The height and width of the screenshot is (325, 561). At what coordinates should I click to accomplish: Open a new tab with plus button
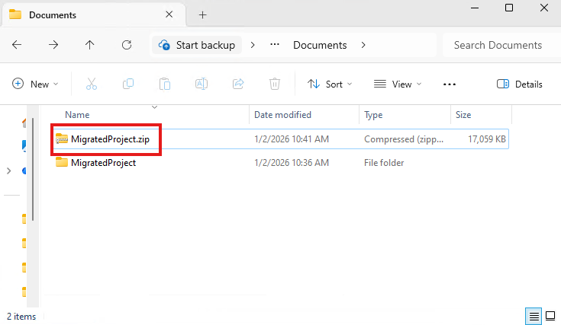(x=202, y=14)
